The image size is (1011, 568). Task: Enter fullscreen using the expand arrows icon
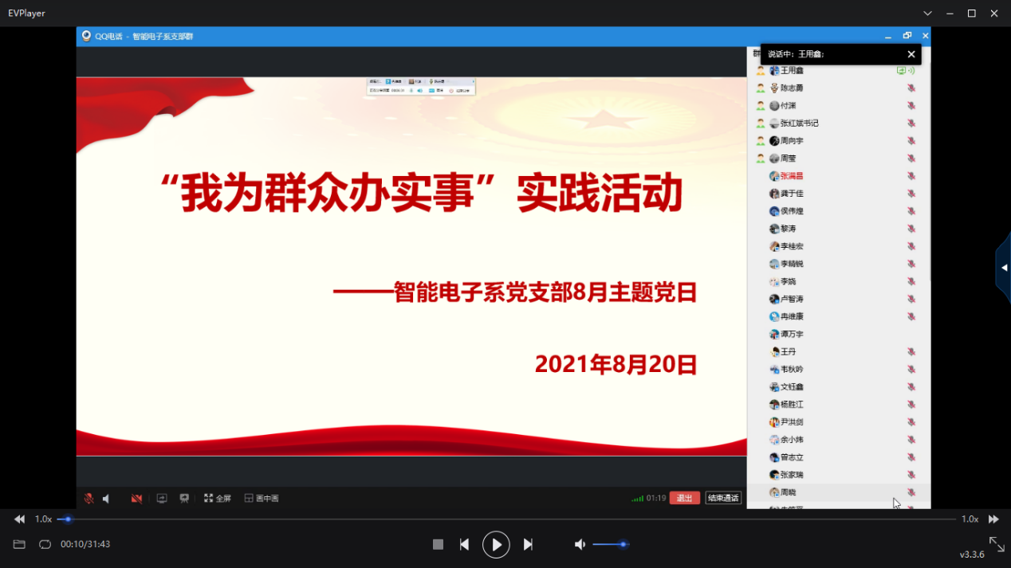click(x=997, y=544)
